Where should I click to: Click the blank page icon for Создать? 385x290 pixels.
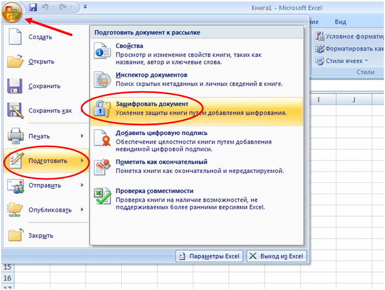tap(15, 37)
